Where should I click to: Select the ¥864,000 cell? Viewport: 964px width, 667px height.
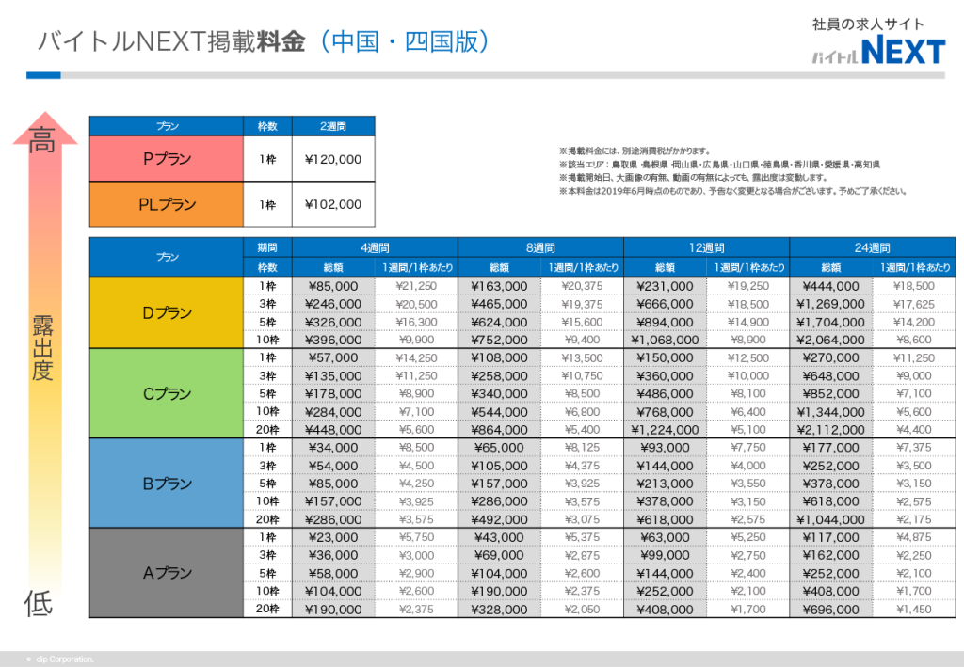click(x=499, y=430)
